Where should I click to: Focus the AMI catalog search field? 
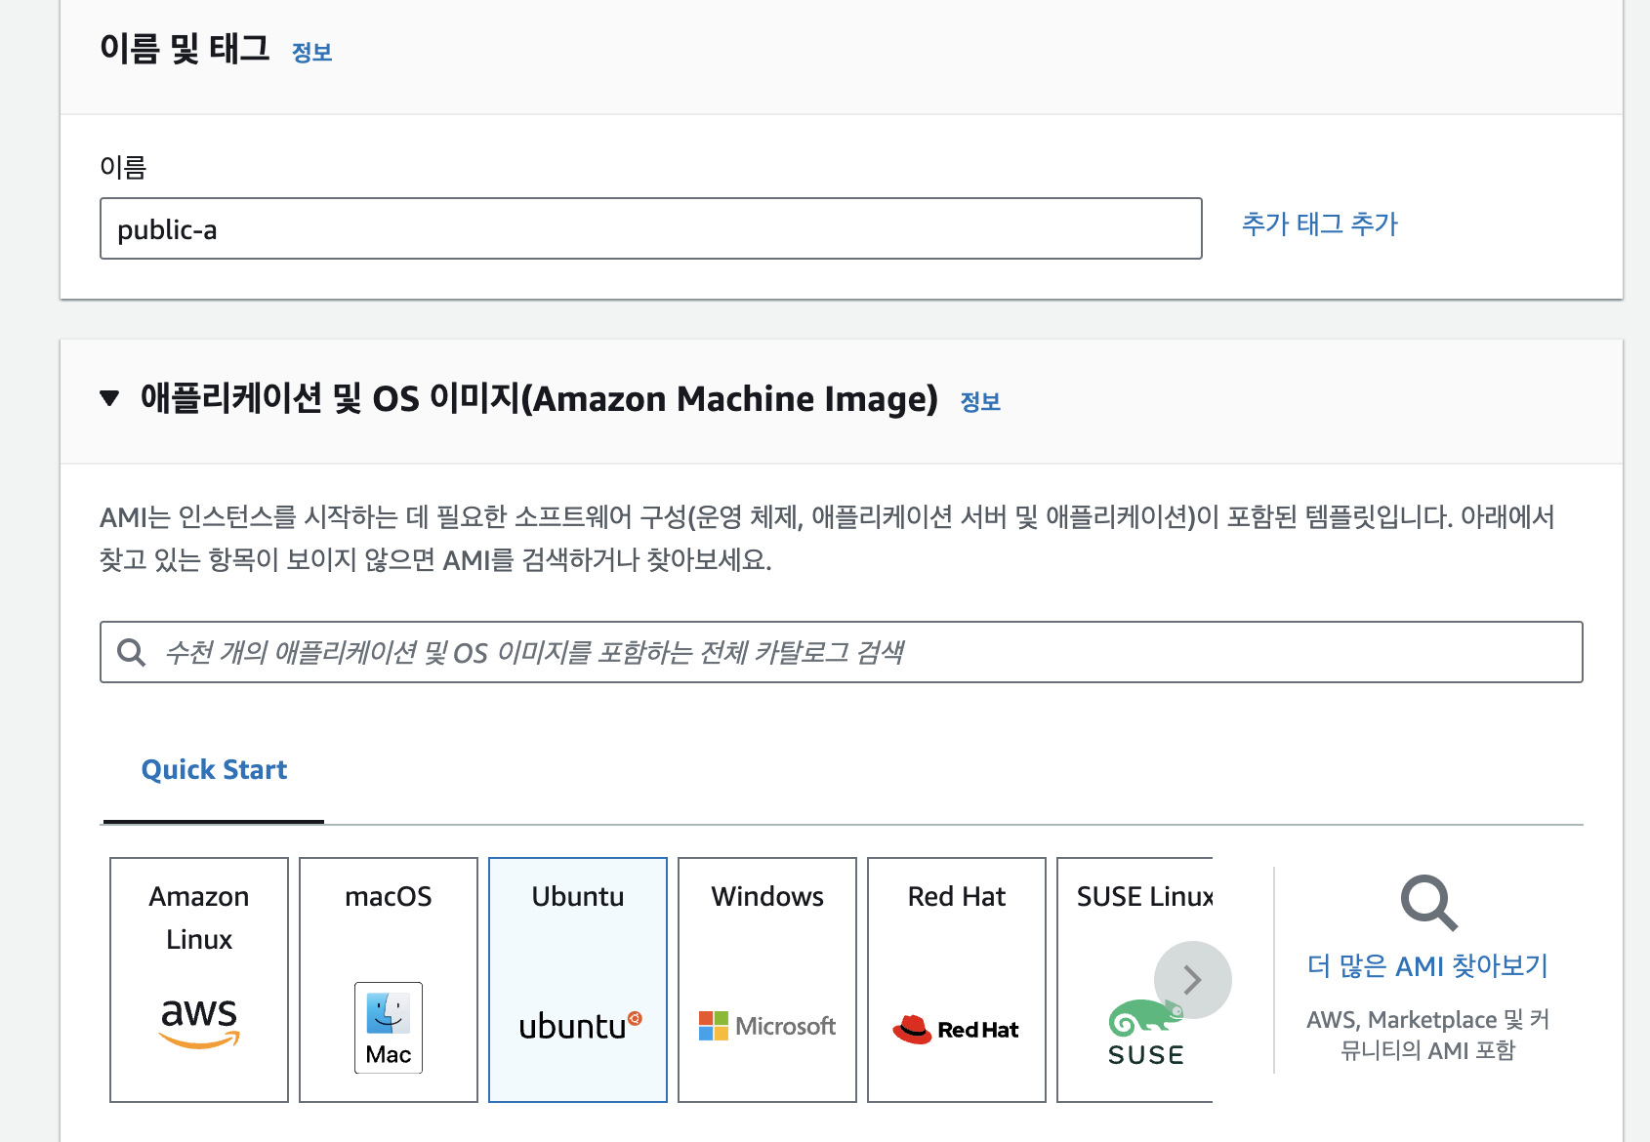click(842, 652)
